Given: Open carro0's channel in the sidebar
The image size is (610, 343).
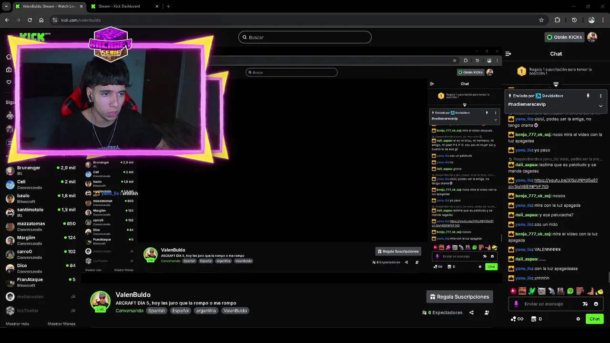Looking at the screenshot, I should coord(41,254).
